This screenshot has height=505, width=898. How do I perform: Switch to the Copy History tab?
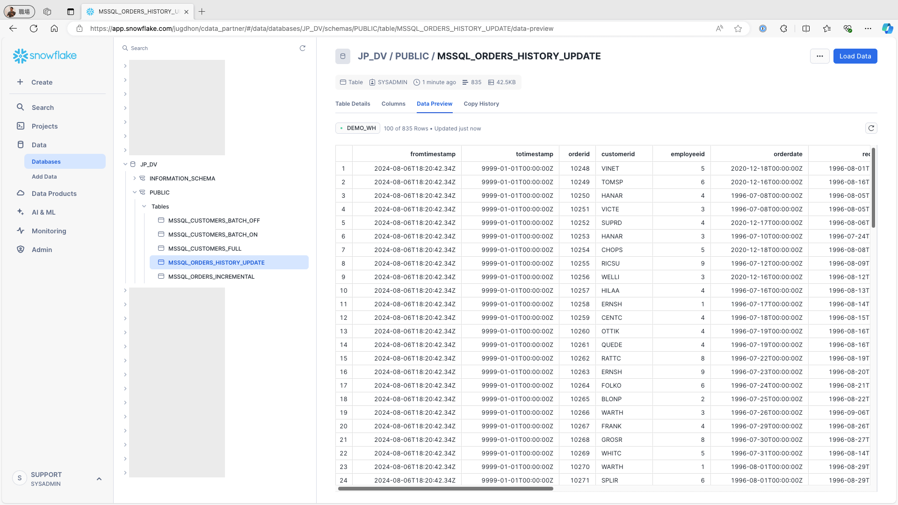(x=481, y=104)
